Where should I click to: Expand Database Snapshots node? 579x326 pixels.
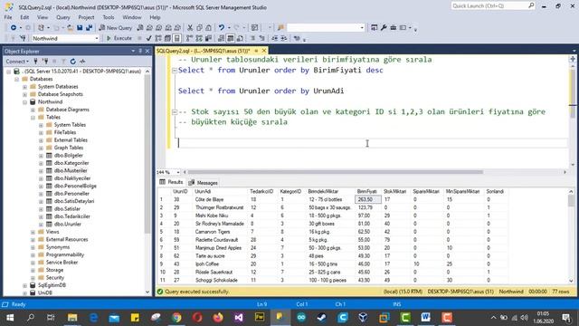coord(24,94)
